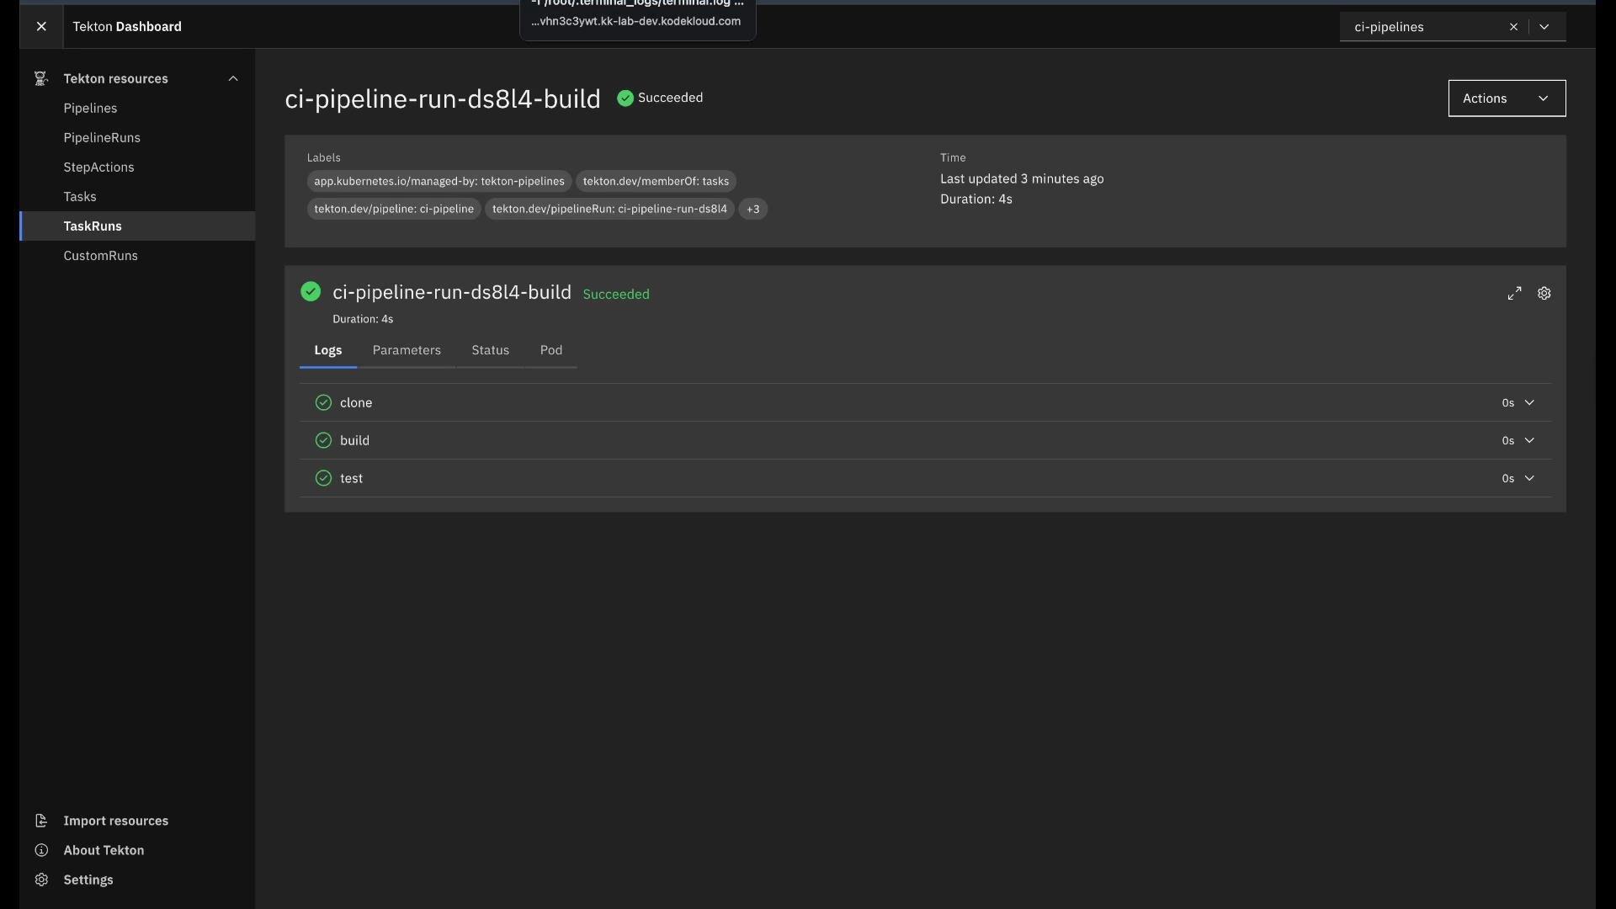This screenshot has height=909, width=1616.
Task: Click the clone step name text
Action: [x=356, y=402]
